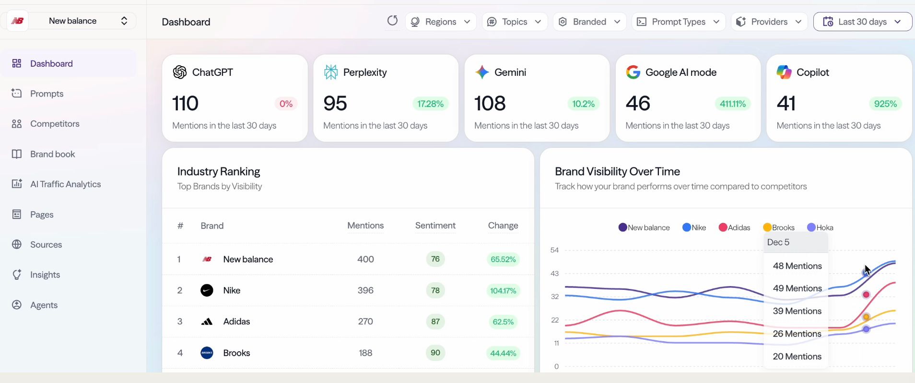Open the Regions filter dropdown

point(440,22)
